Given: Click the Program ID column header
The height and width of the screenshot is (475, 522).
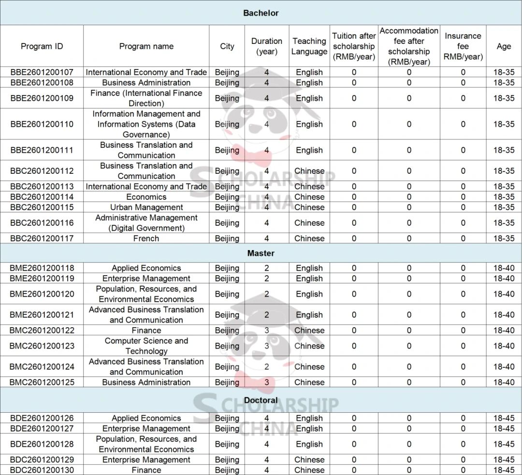Looking at the screenshot, I should pos(42,46).
